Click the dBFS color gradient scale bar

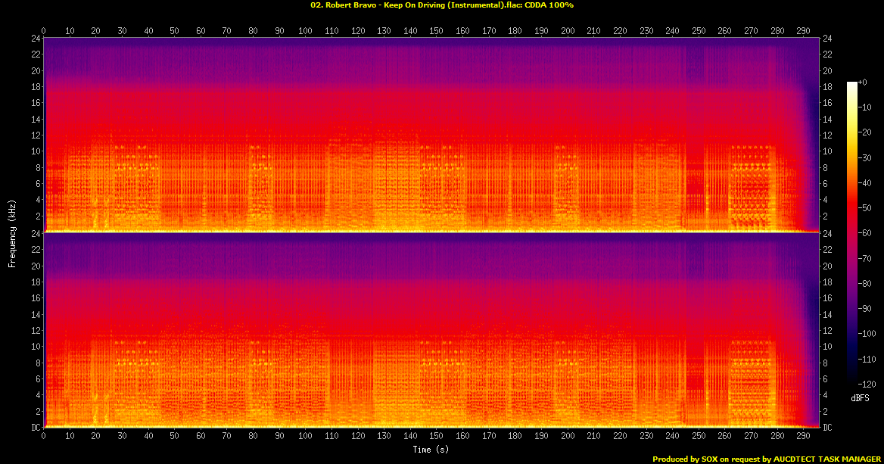click(x=852, y=233)
